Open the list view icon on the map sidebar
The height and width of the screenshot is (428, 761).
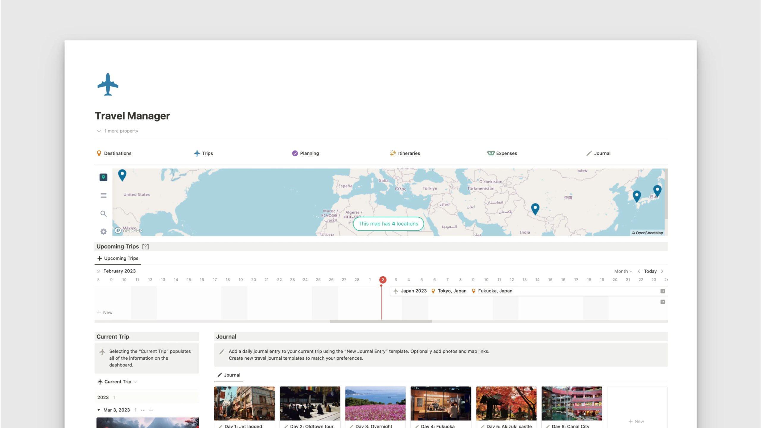coord(103,196)
